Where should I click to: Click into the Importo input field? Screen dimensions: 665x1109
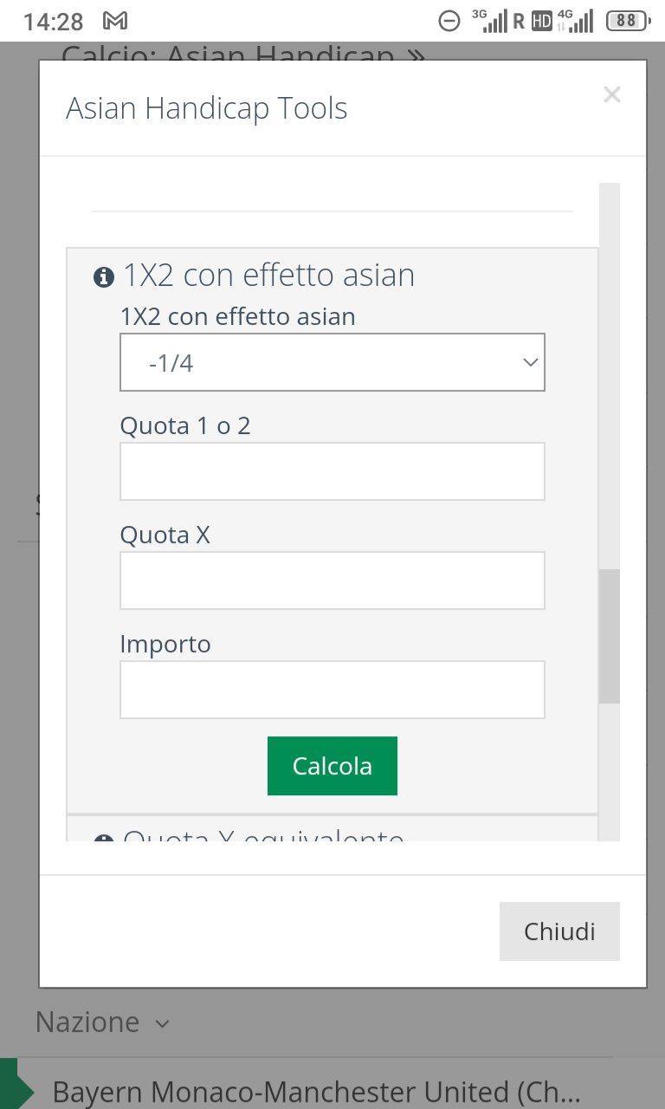point(332,690)
